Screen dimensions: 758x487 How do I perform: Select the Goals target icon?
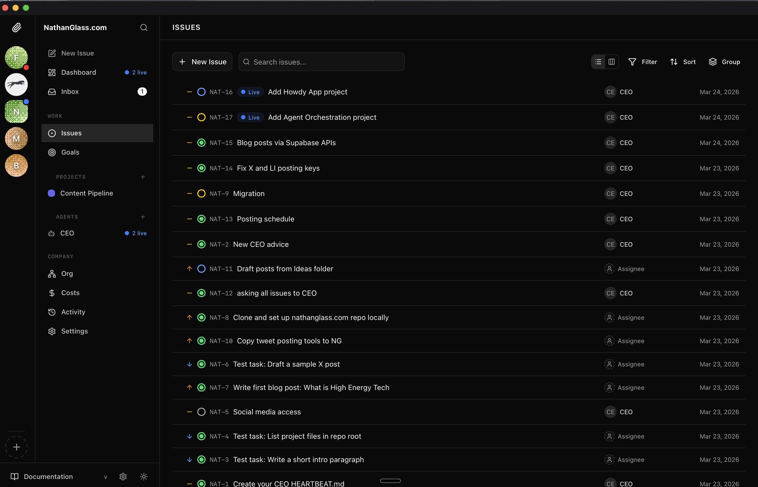coord(52,152)
